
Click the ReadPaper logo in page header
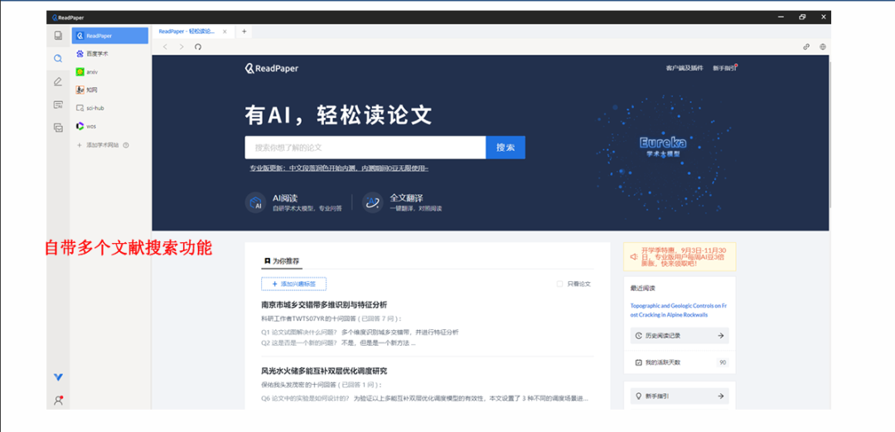272,69
